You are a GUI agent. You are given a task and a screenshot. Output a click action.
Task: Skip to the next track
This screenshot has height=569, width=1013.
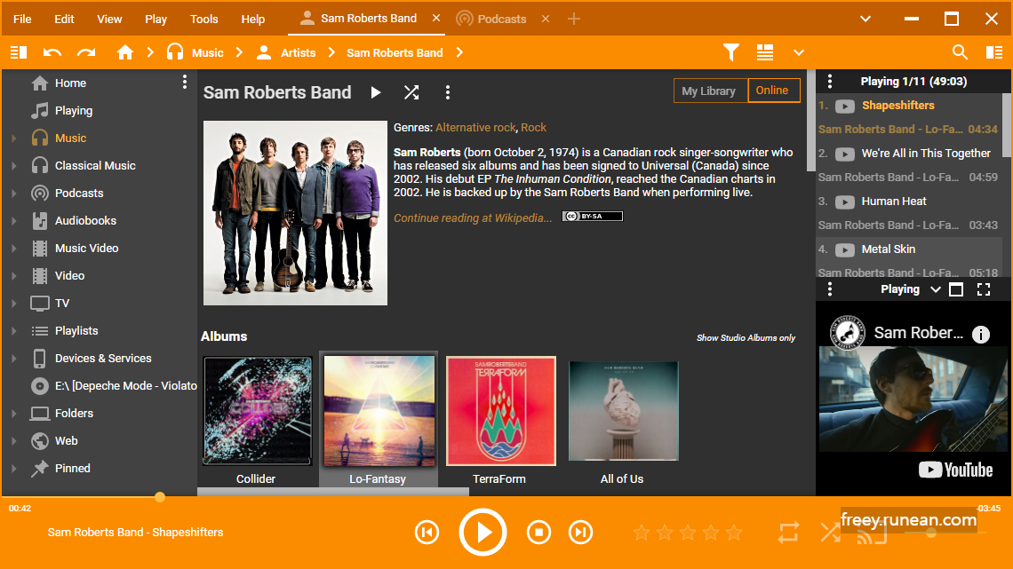pos(580,533)
